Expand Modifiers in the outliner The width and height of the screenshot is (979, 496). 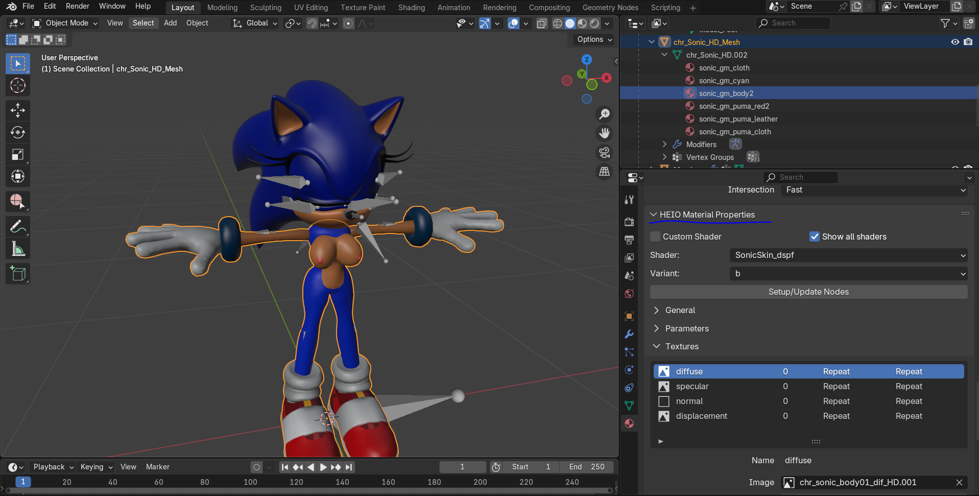(x=664, y=145)
